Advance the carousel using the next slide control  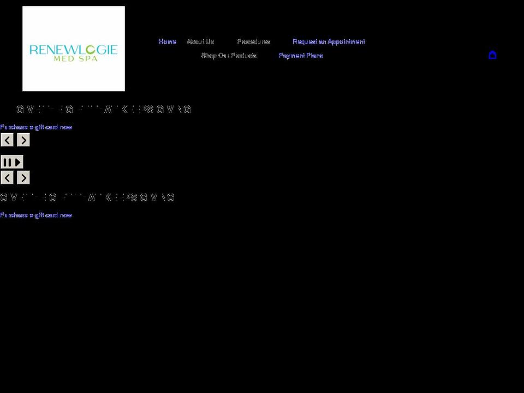tap(23, 140)
